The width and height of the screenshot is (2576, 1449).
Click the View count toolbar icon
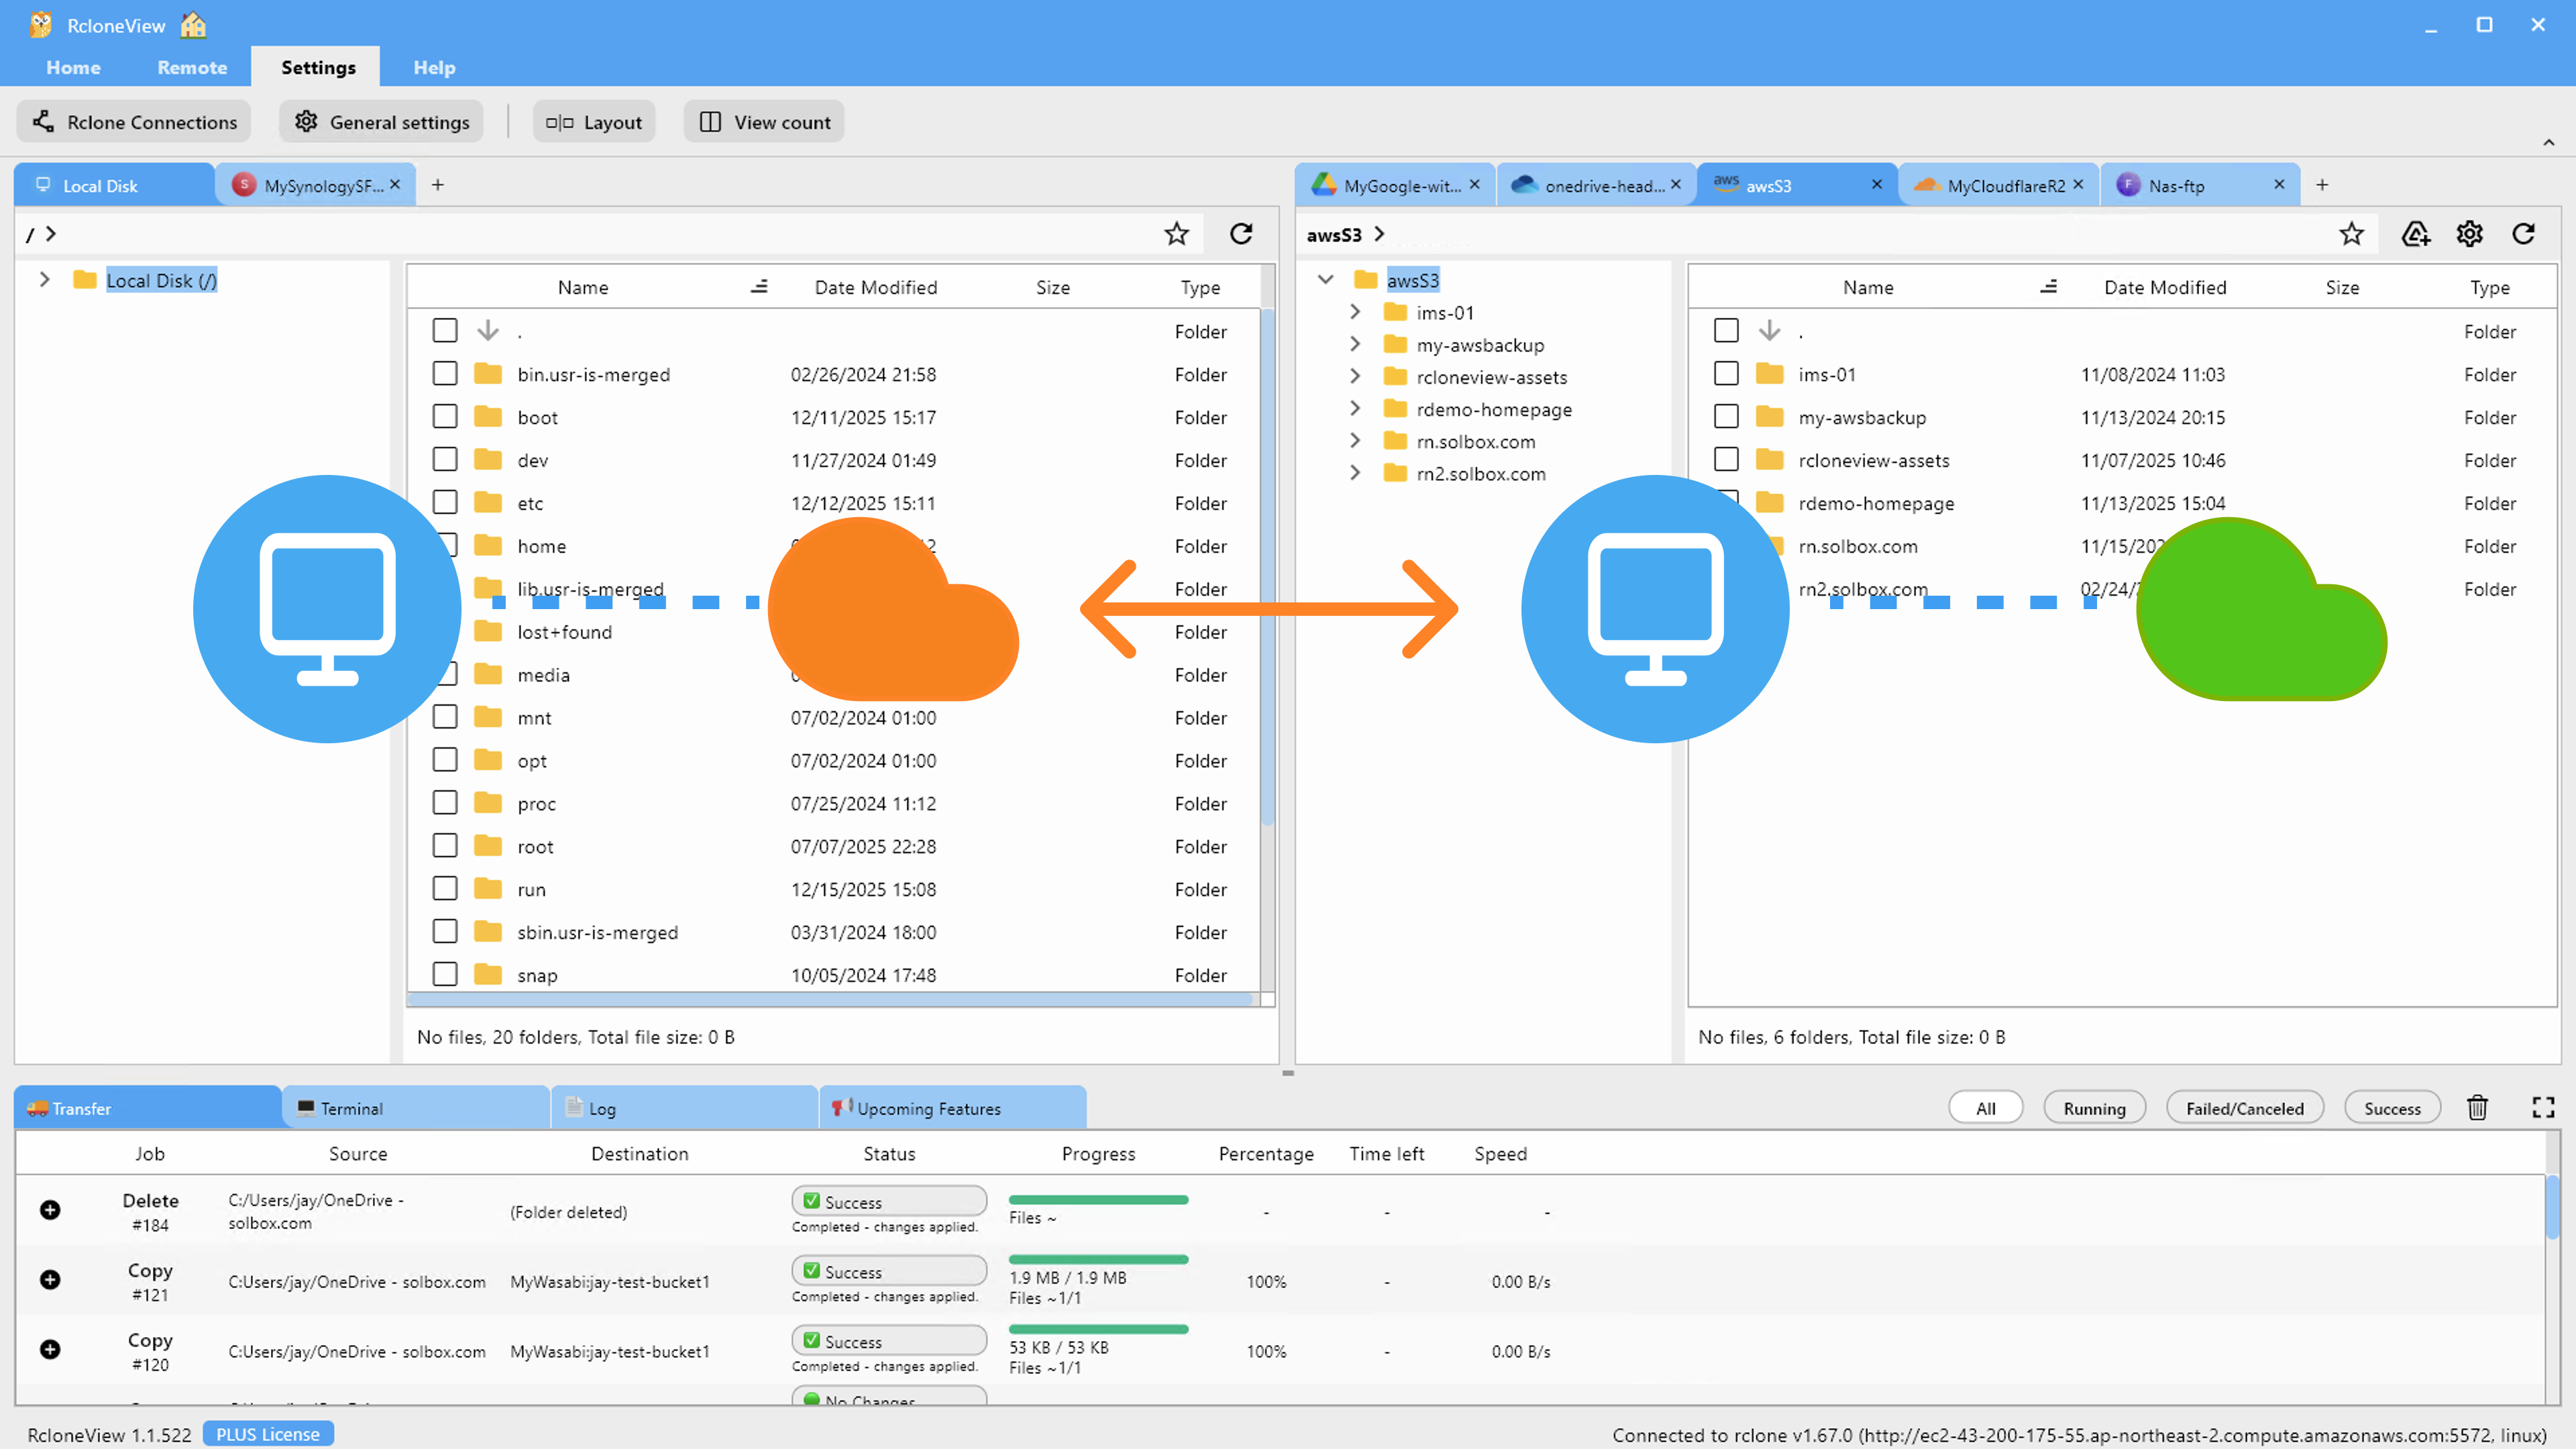click(763, 121)
